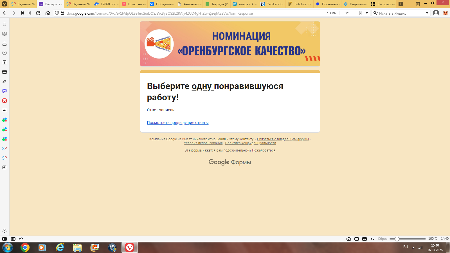Open the Mastodon web panel
450x253 pixels.
tap(4, 91)
